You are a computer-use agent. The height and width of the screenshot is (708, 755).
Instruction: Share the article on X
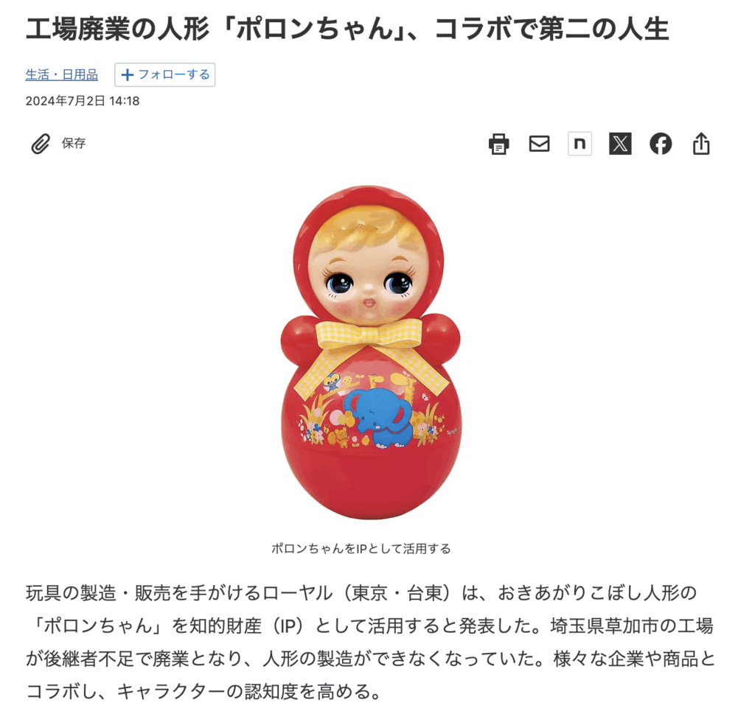click(619, 144)
